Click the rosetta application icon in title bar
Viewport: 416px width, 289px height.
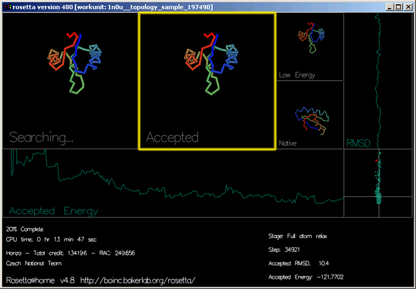7,7
